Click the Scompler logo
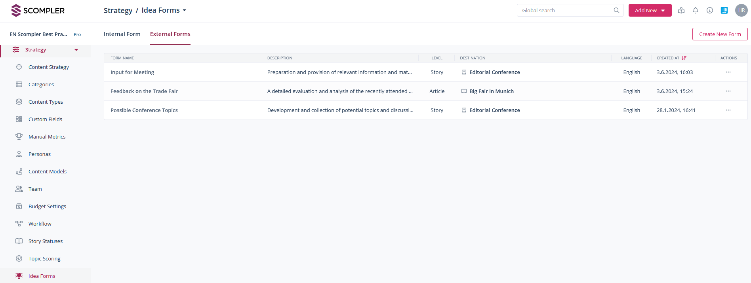This screenshot has width=751, height=283. (38, 10)
